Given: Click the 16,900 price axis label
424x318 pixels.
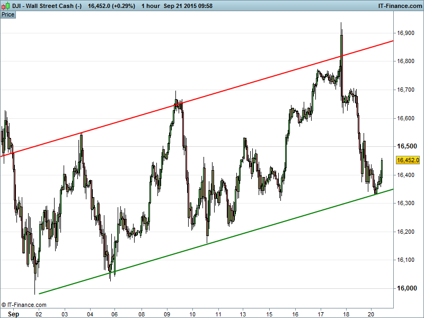Looking at the screenshot, I should click(x=405, y=33).
